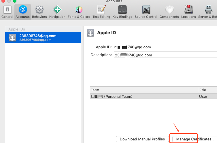Select the Personal Team row

[153, 96]
